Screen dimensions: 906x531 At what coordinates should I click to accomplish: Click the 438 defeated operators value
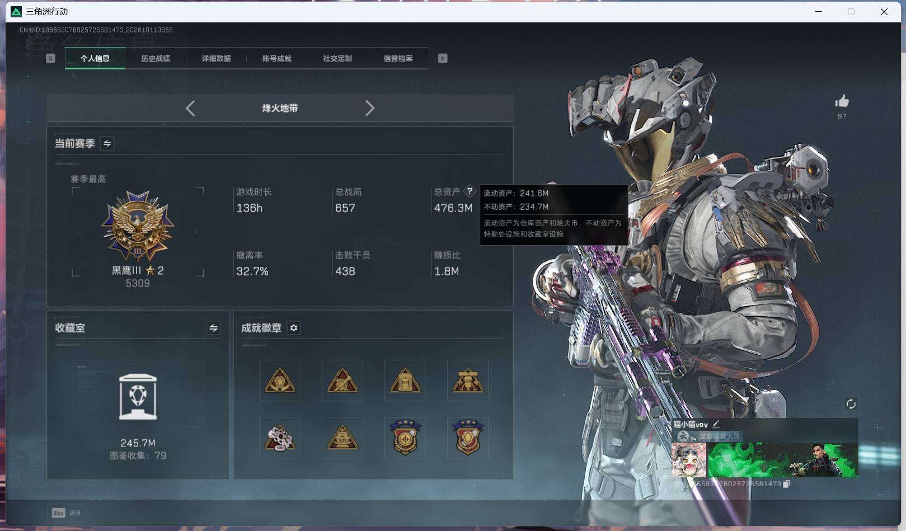point(345,271)
